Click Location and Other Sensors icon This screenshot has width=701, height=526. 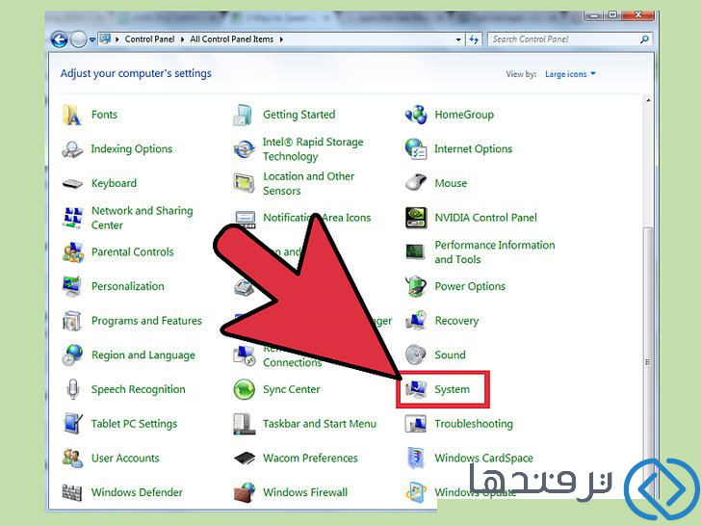point(245,183)
